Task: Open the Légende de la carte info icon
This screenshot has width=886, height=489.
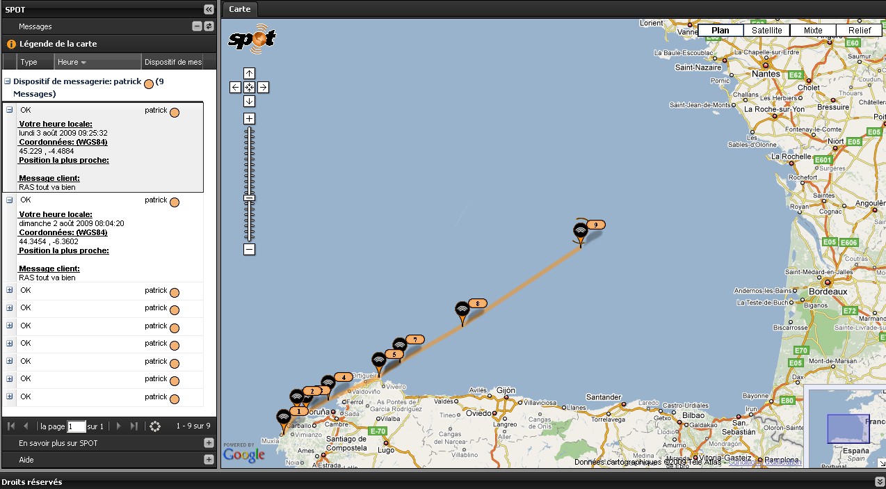Action: (11, 44)
